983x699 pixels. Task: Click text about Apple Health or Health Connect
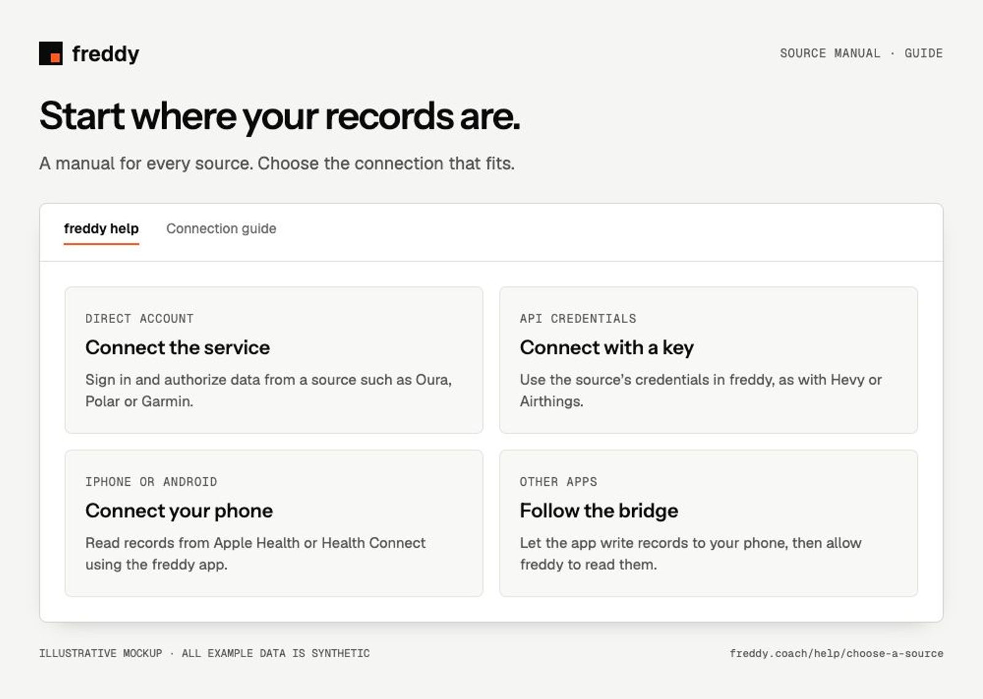256,553
